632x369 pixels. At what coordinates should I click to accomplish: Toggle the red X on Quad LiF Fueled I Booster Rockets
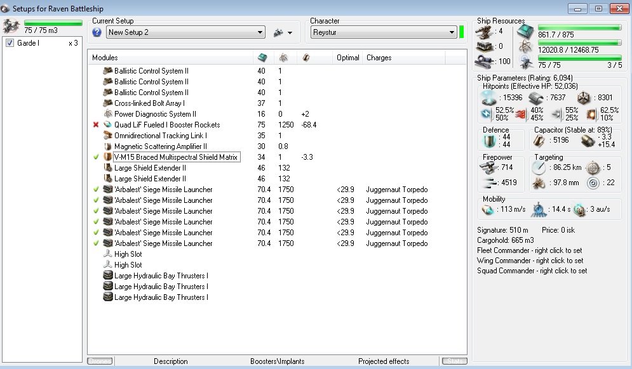pyautogui.click(x=96, y=125)
